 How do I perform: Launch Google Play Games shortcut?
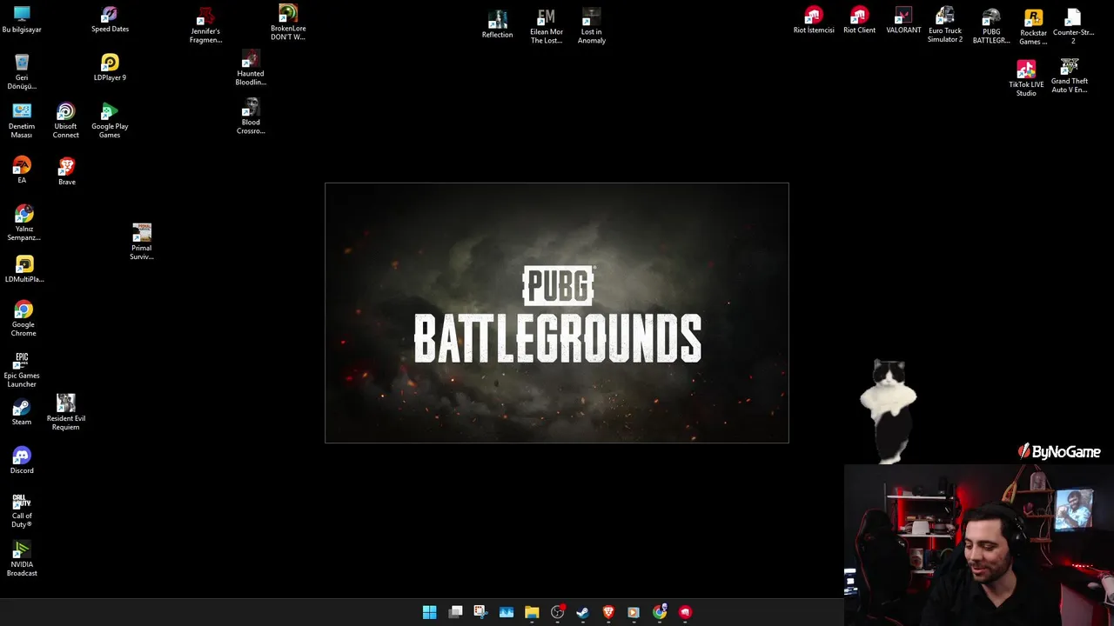click(x=110, y=121)
